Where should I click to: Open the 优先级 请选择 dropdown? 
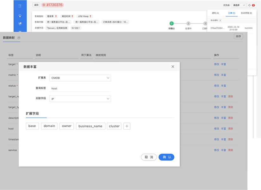[239, 5]
